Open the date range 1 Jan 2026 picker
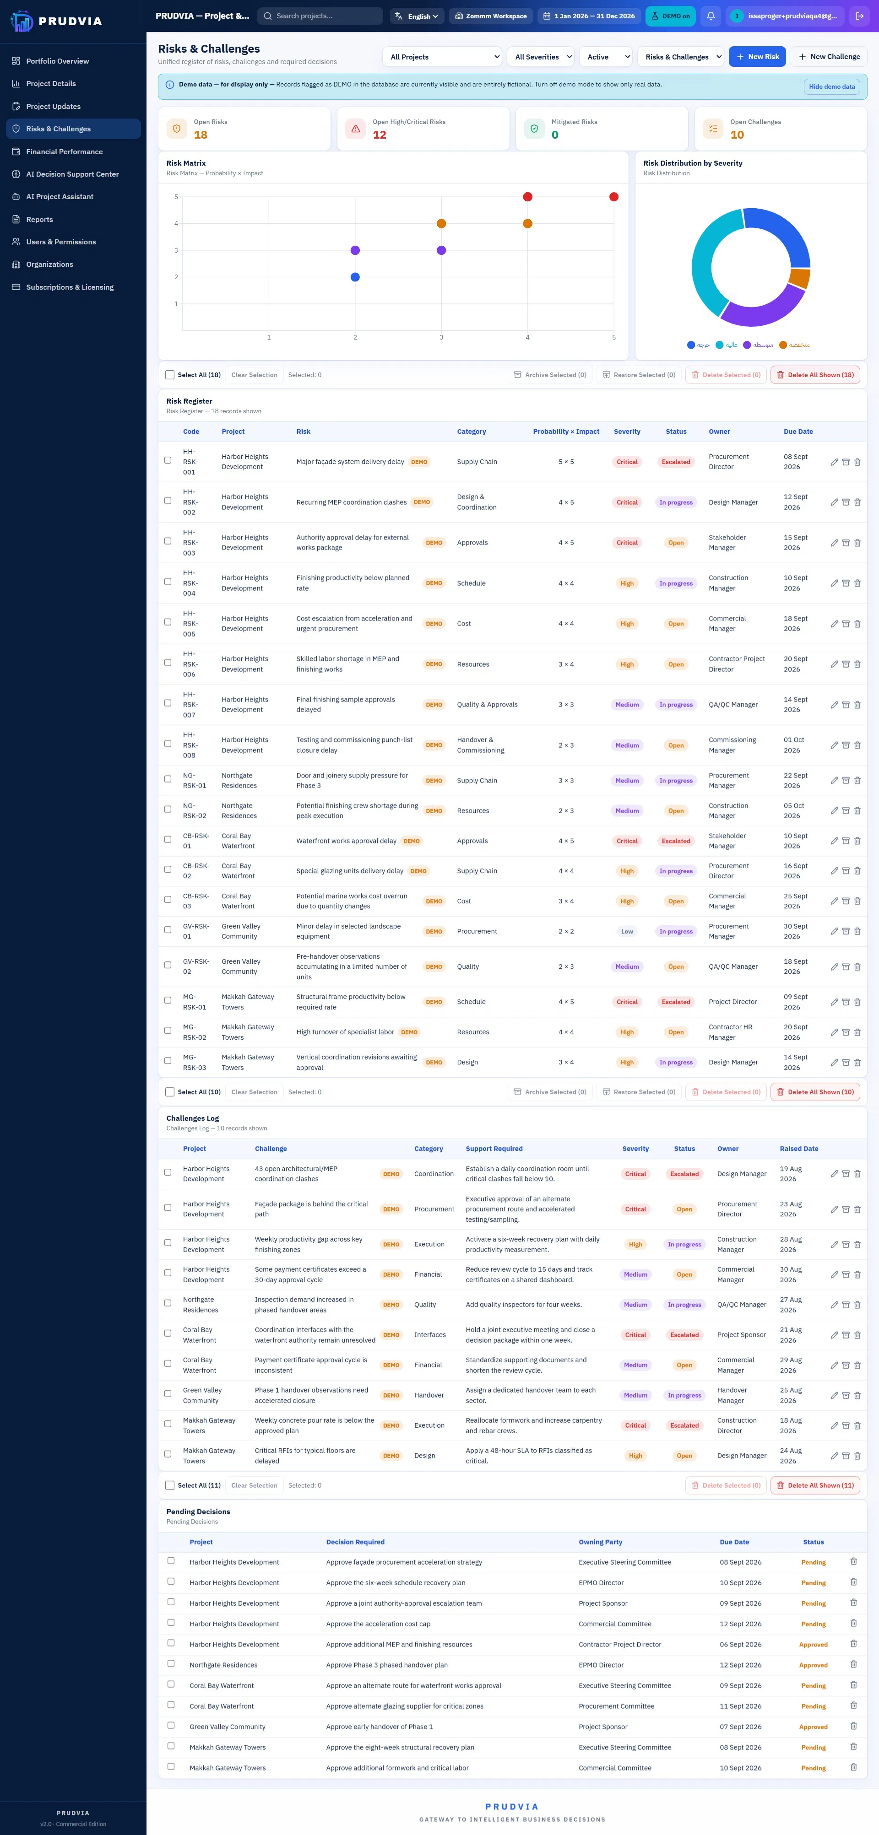879x1835 pixels. click(x=589, y=16)
